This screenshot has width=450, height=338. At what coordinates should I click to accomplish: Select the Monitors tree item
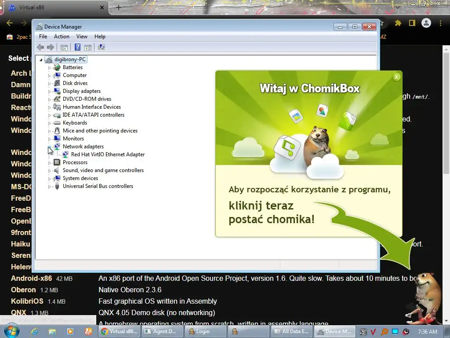[x=73, y=139]
